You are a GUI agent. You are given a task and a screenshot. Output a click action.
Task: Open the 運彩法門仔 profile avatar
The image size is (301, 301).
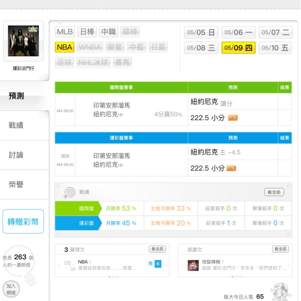pos(23,41)
